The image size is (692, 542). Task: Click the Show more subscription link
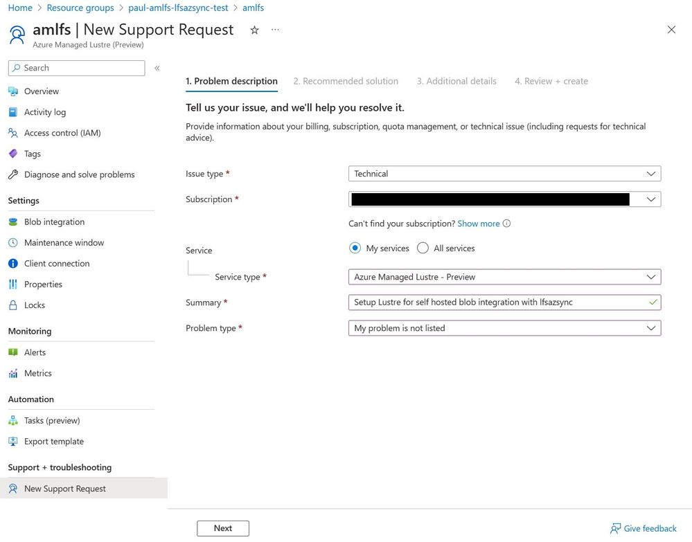479,224
